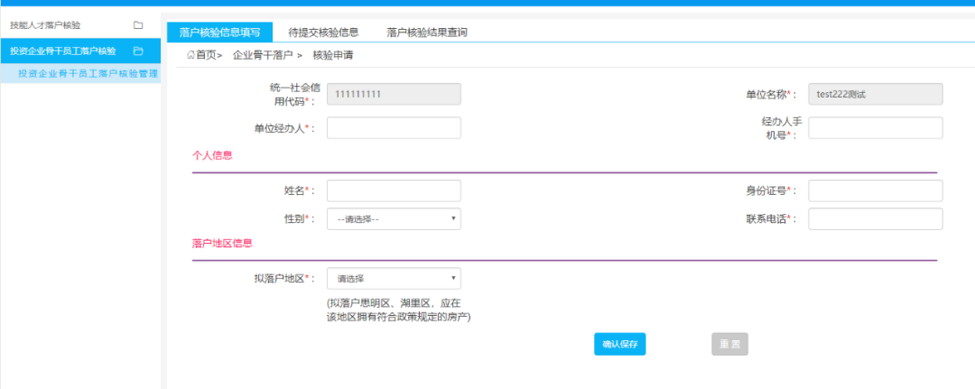Click the 确认保存 button
Screen dimensions: 975x389
coord(620,344)
